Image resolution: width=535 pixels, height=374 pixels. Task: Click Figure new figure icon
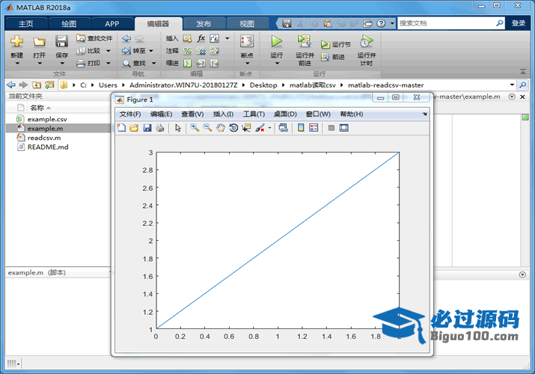(121, 128)
